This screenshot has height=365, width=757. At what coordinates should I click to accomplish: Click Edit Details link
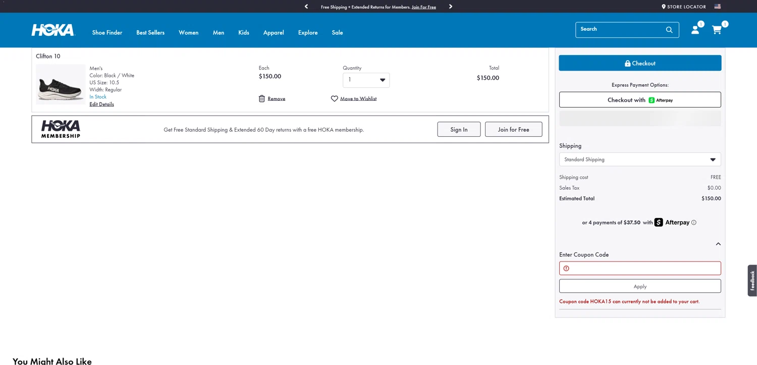(x=101, y=105)
